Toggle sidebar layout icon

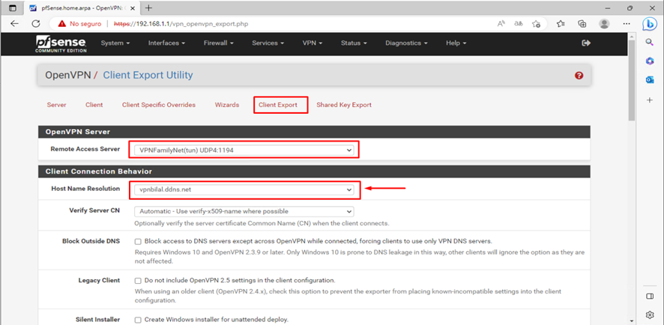point(650,297)
